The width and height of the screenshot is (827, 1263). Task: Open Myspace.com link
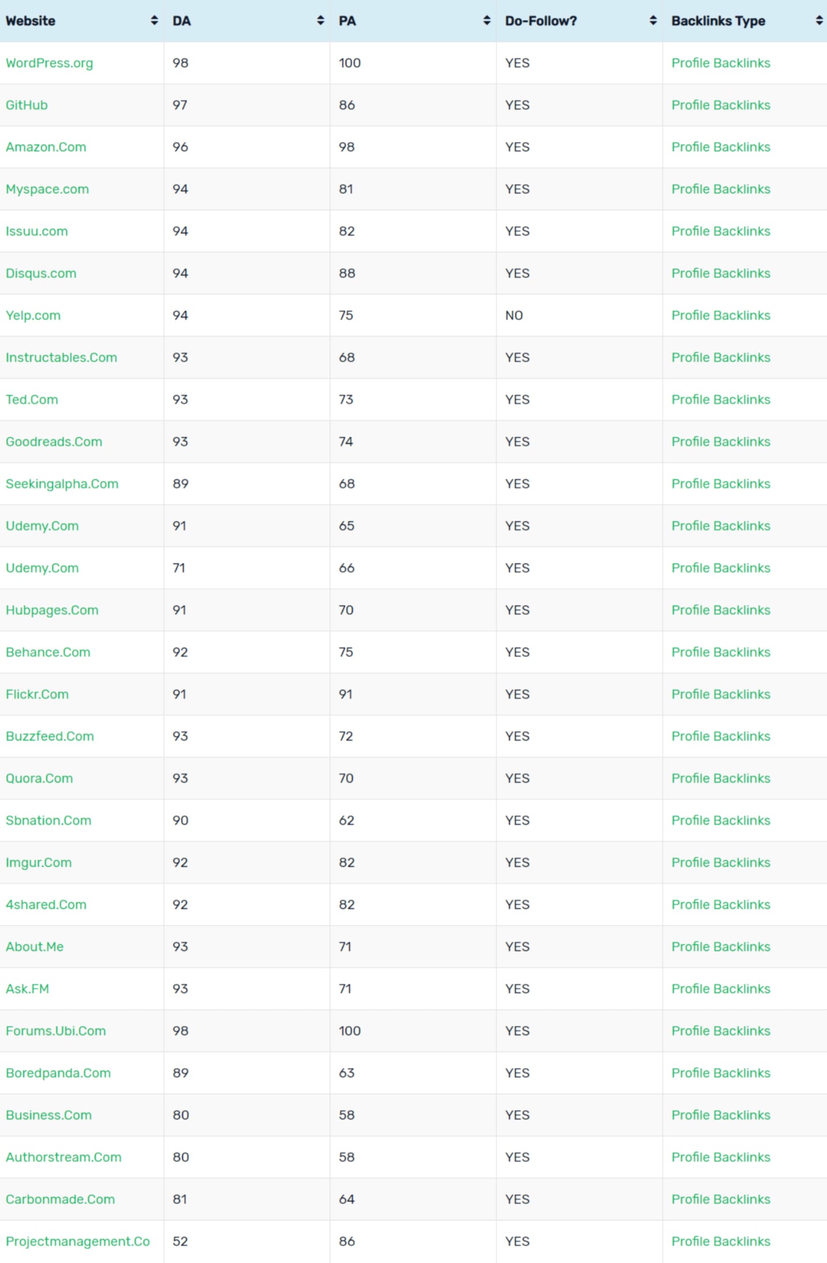click(47, 189)
